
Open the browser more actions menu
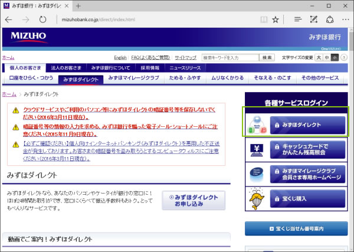[x=345, y=19]
